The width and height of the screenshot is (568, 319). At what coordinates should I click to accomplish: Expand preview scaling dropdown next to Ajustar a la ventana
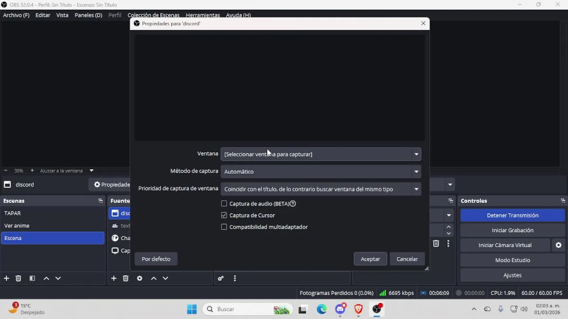[91, 171]
